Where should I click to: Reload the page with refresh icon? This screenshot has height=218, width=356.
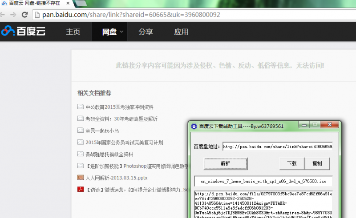tap(24, 15)
